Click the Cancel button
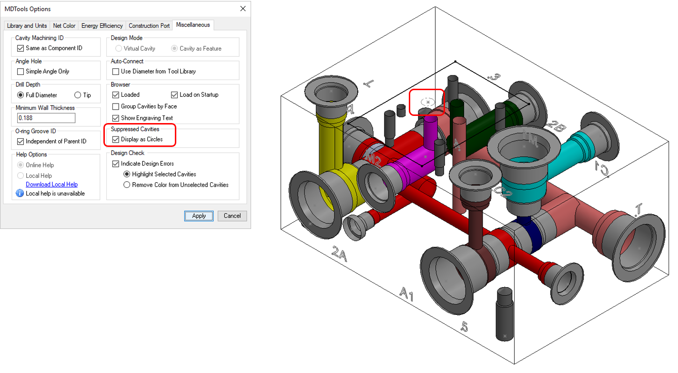The width and height of the screenshot is (678, 373). (233, 216)
